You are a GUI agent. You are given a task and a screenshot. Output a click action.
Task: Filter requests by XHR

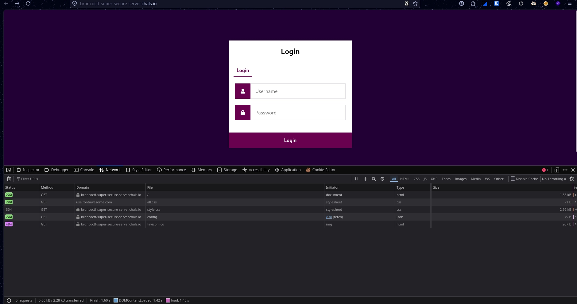pos(434,179)
